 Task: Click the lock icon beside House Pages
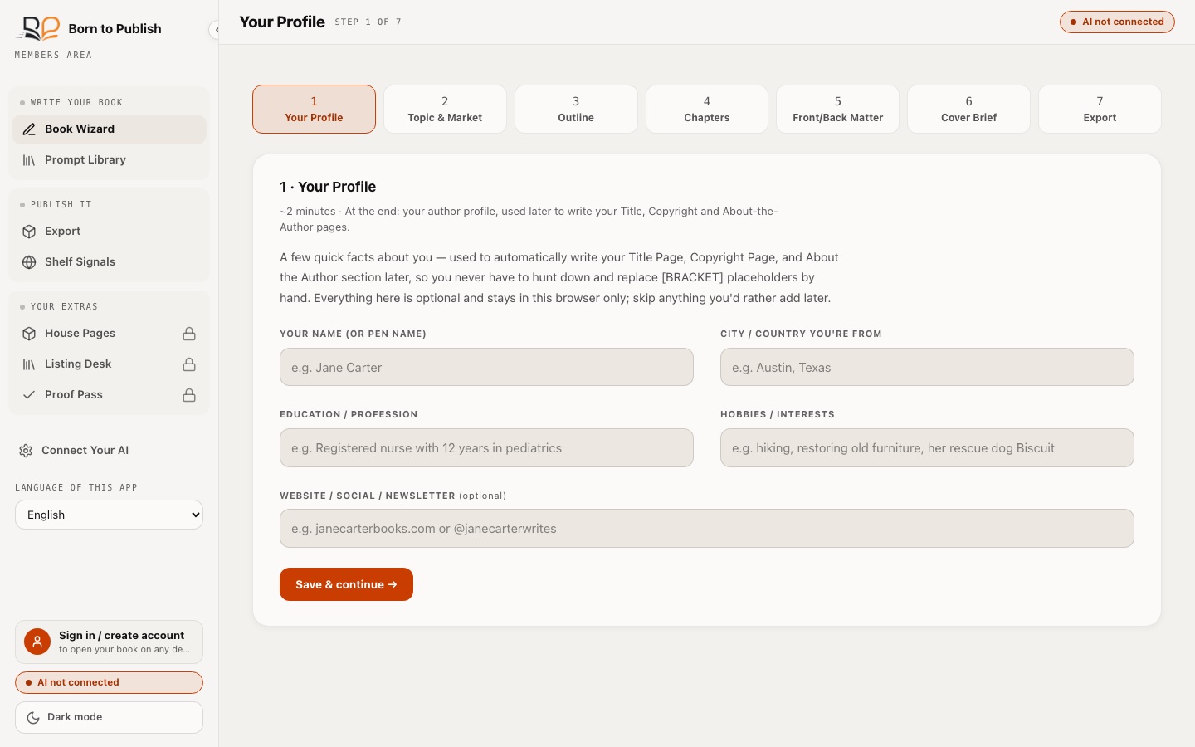189,334
